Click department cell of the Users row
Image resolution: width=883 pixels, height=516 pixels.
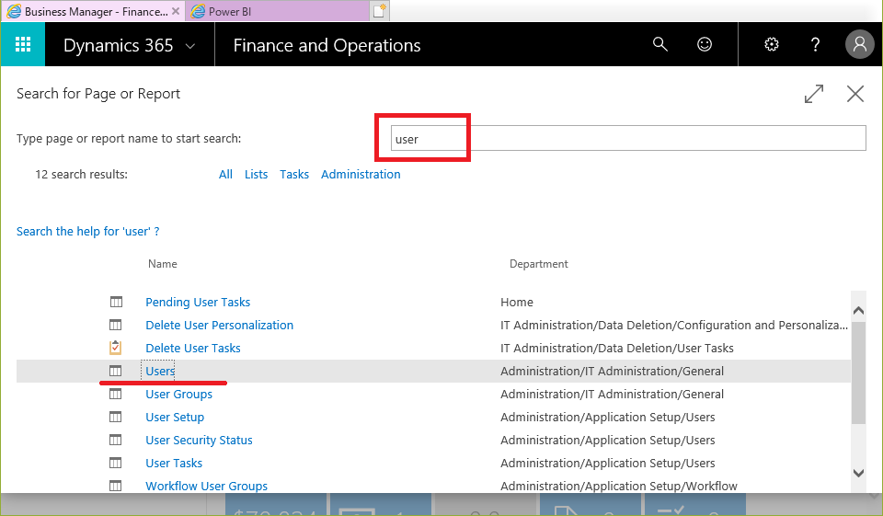pos(613,372)
